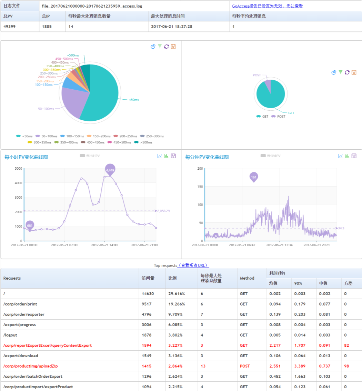
Task: Click the total IP value 1885
Action: (47, 27)
